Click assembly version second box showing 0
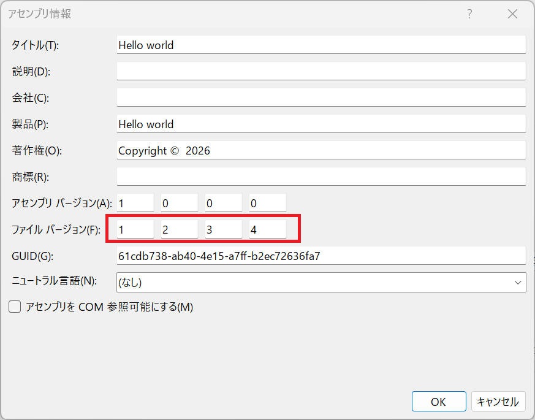Screen dimensions: 535x420 point(180,203)
